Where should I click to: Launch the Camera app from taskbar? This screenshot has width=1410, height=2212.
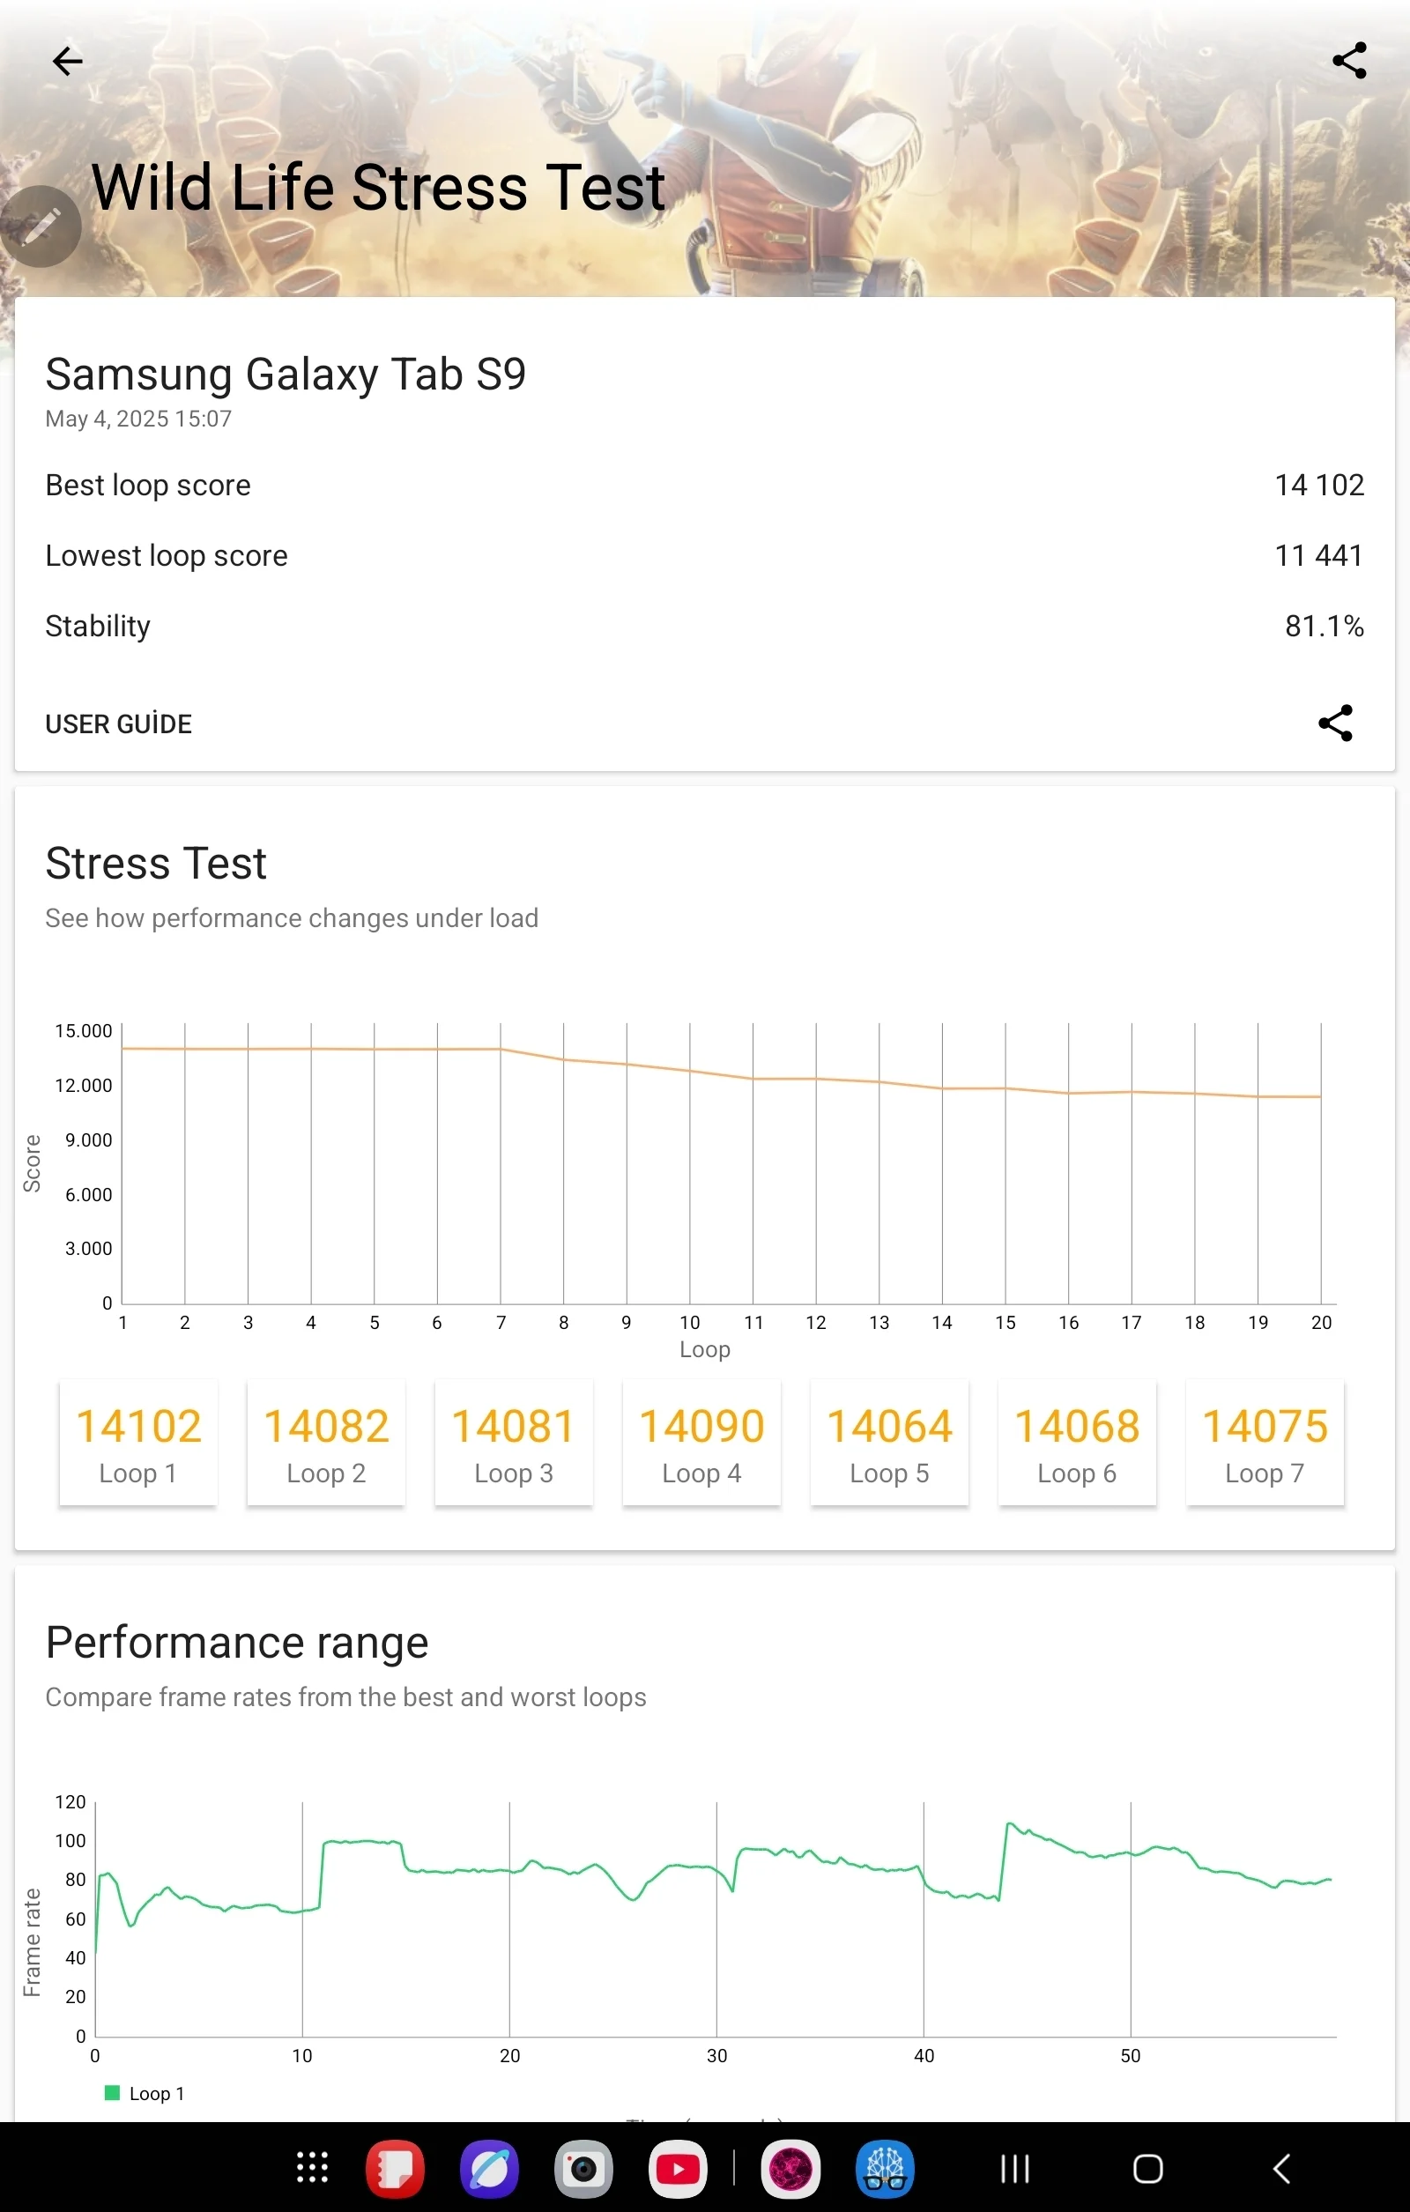583,2169
